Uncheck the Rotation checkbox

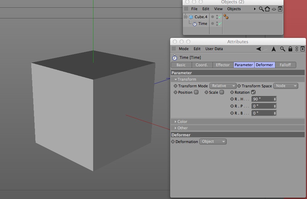coord(253,92)
